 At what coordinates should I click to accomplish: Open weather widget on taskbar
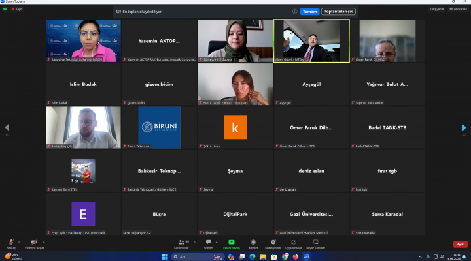pyautogui.click(x=14, y=256)
